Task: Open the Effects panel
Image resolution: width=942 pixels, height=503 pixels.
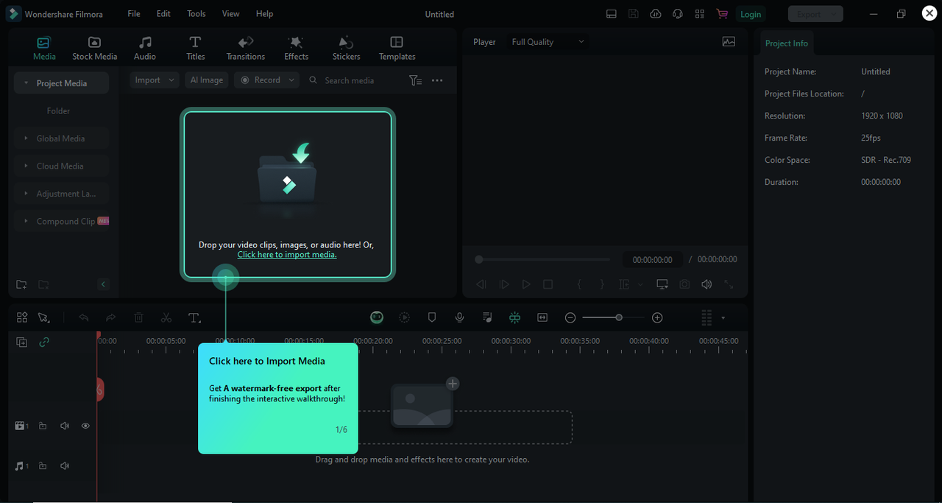Action: tap(296, 46)
